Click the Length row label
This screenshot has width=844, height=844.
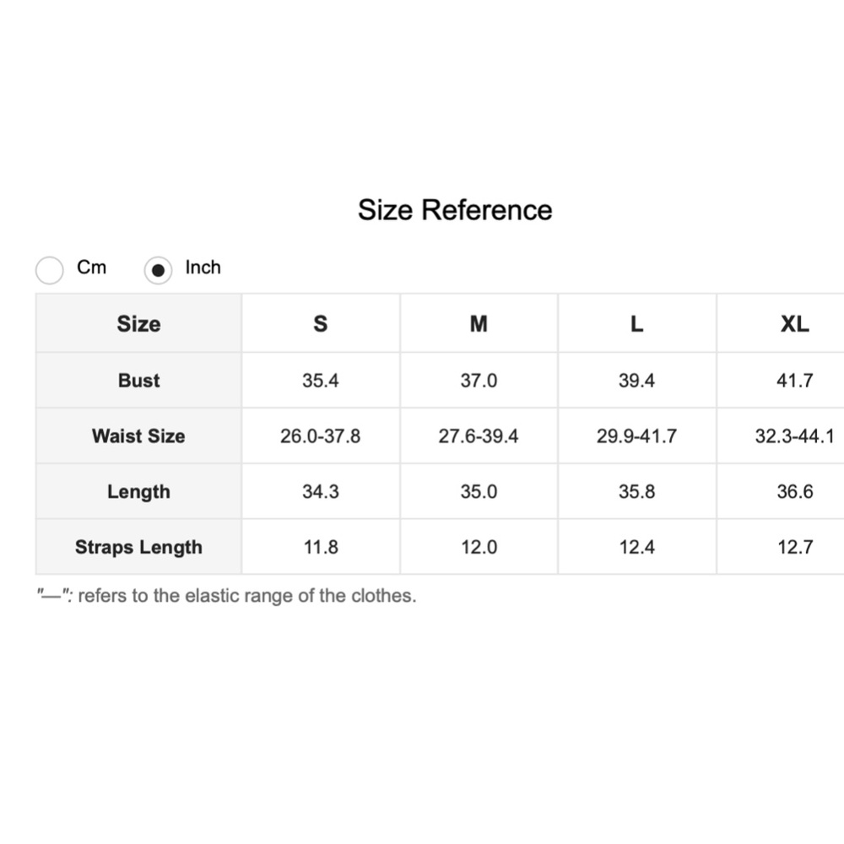point(138,492)
